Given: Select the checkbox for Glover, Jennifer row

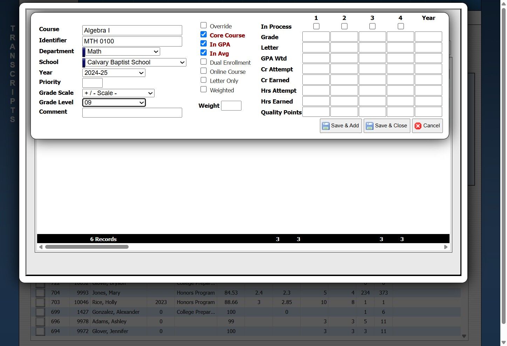Looking at the screenshot, I should 40,331.
